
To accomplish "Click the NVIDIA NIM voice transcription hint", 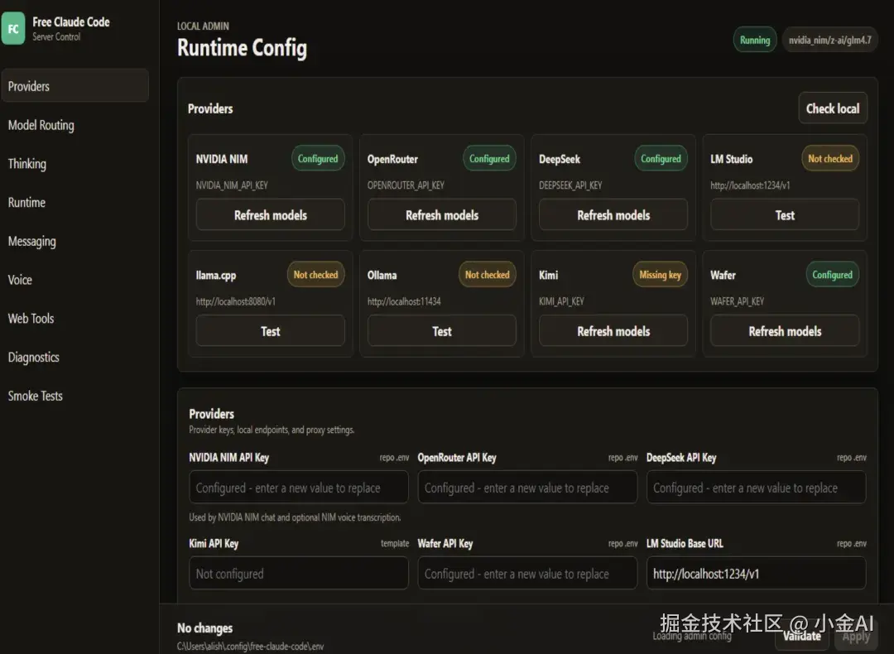I will click(x=295, y=517).
